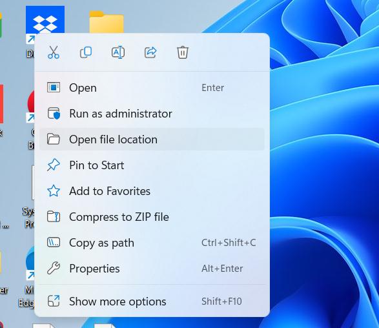
Task: Choose Compress to ZIP file
Action: click(x=152, y=217)
